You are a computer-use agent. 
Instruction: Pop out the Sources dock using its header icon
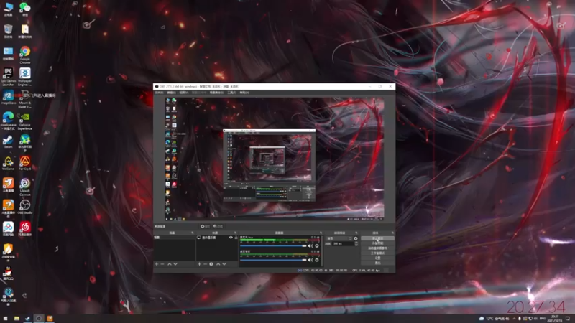tap(236, 233)
